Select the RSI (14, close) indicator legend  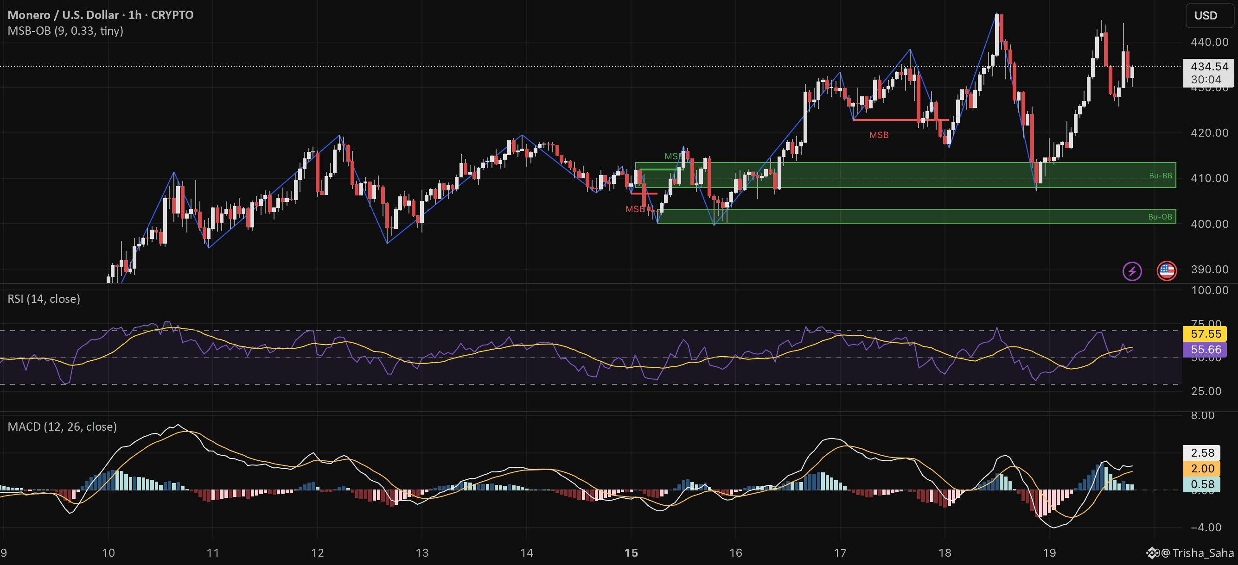click(x=44, y=299)
